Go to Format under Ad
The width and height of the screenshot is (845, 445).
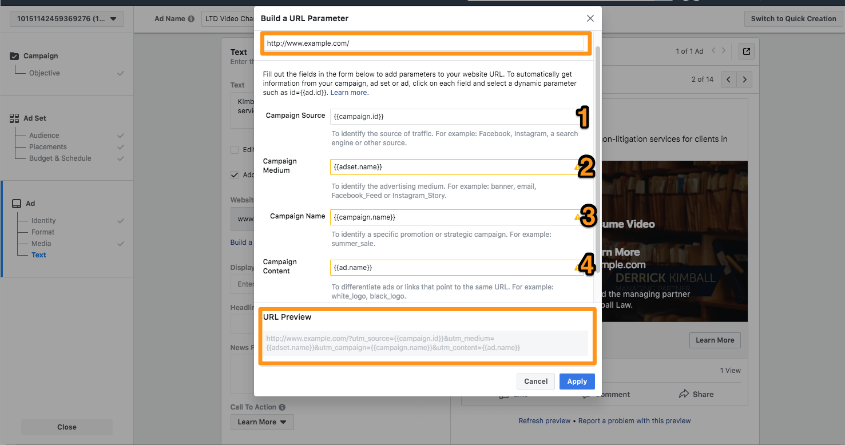(43, 232)
